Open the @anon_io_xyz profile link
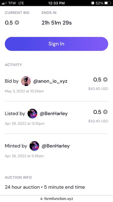113x202 pixels. tap(50, 81)
